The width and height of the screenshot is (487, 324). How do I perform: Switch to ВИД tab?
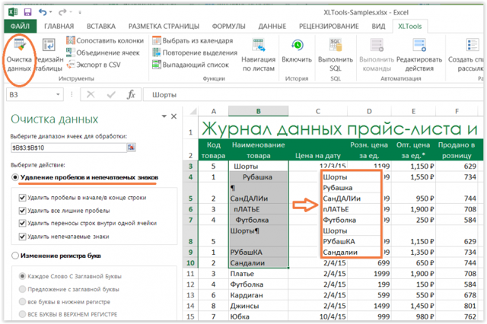pos(378,27)
